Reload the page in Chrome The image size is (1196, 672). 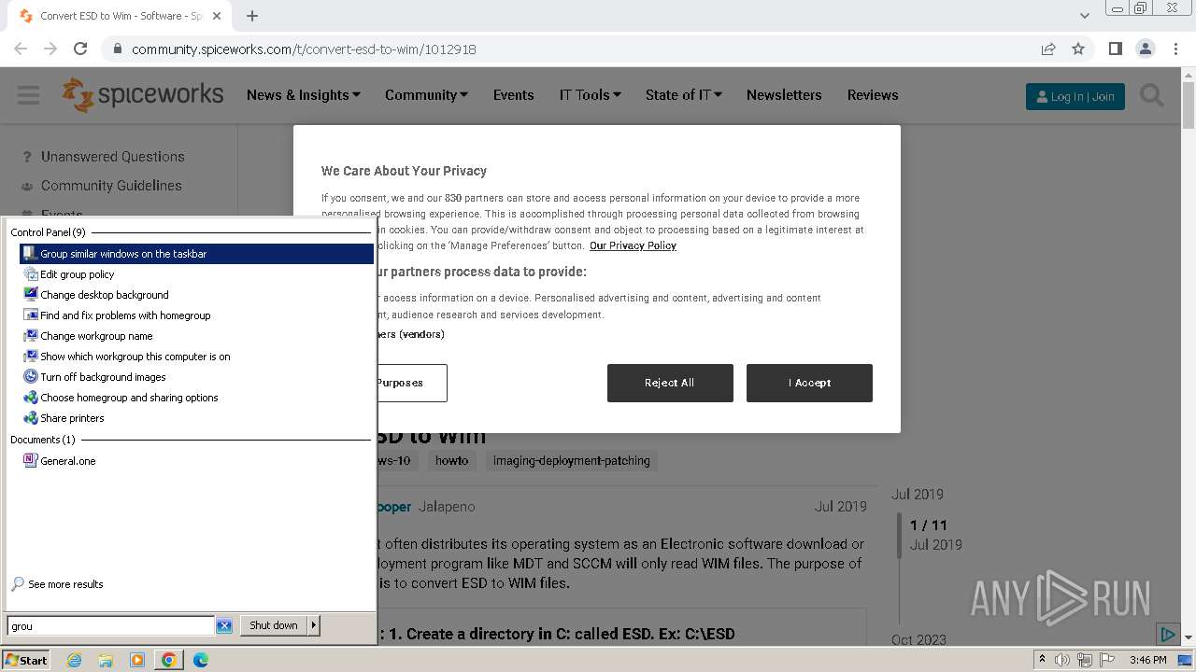click(x=80, y=49)
